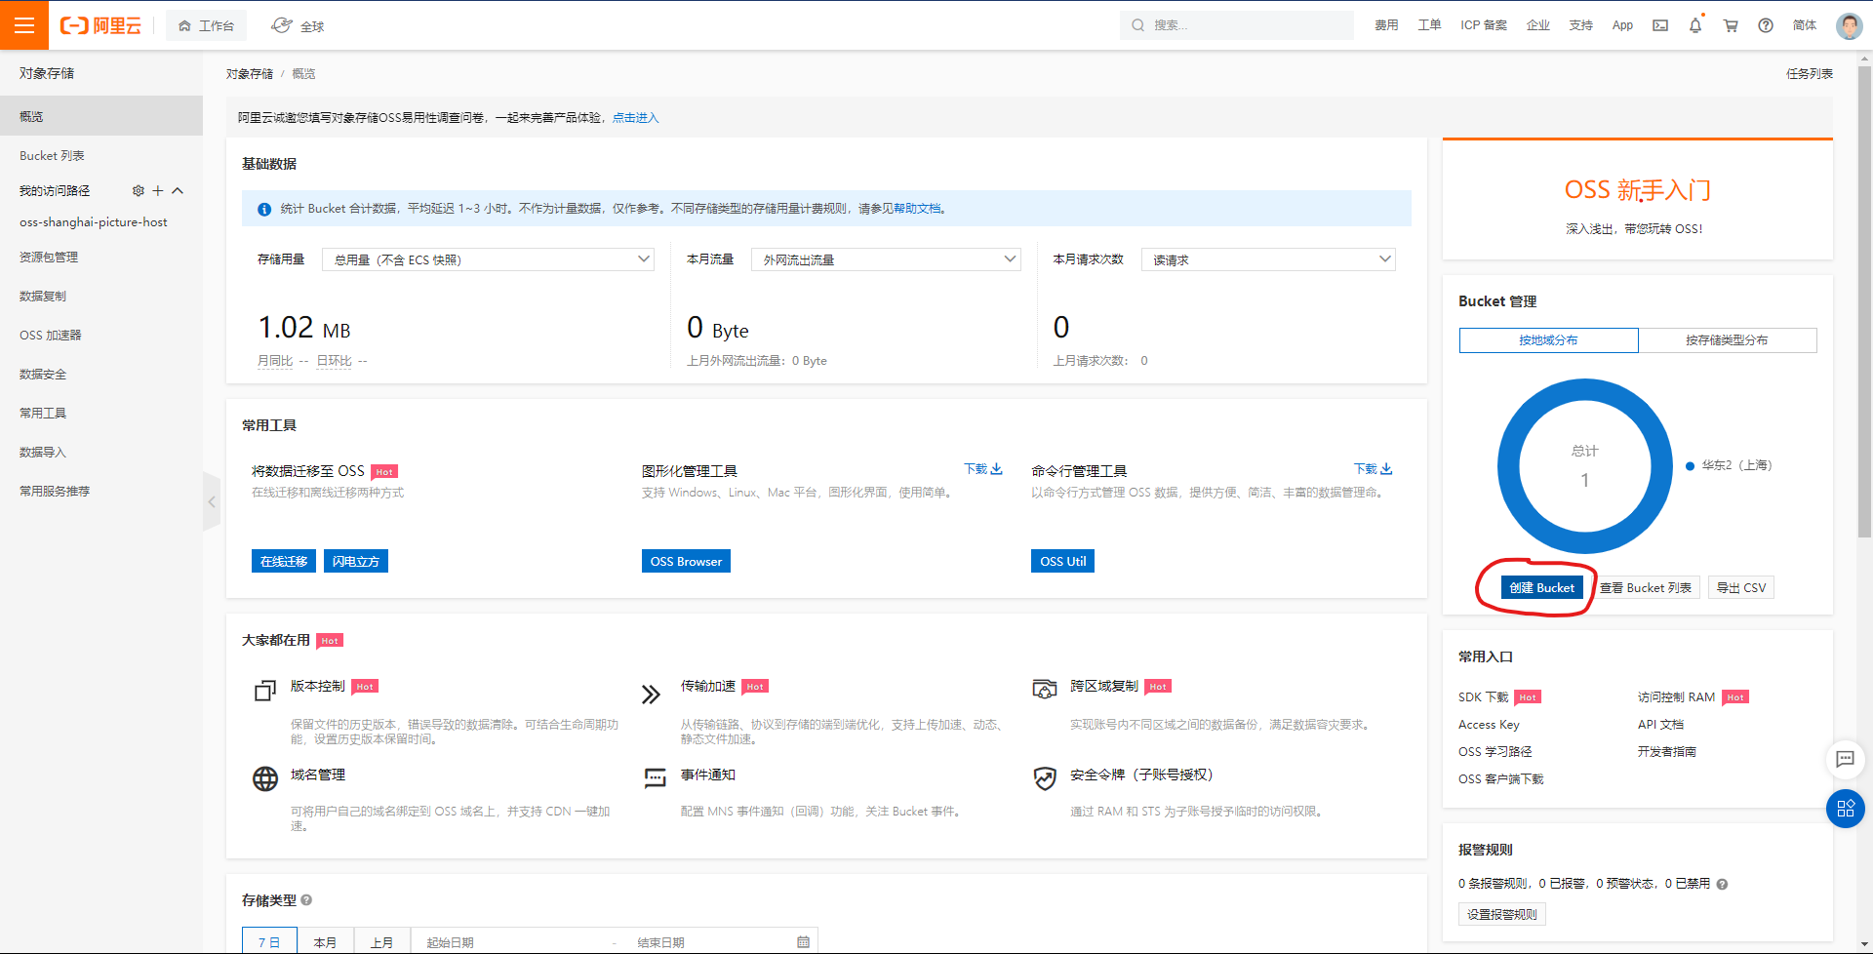Open the orange hamburger main menu

coord(24,25)
